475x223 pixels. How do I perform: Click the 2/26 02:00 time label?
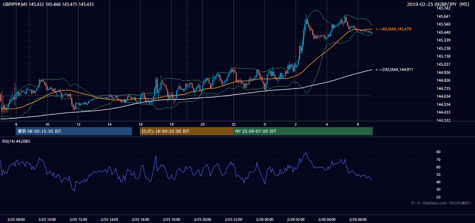(x=296, y=220)
